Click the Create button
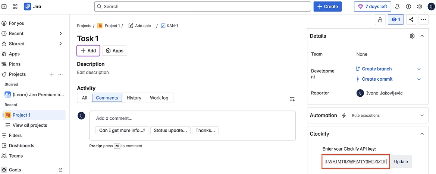Screen dimensions: 436x174 point(327,7)
